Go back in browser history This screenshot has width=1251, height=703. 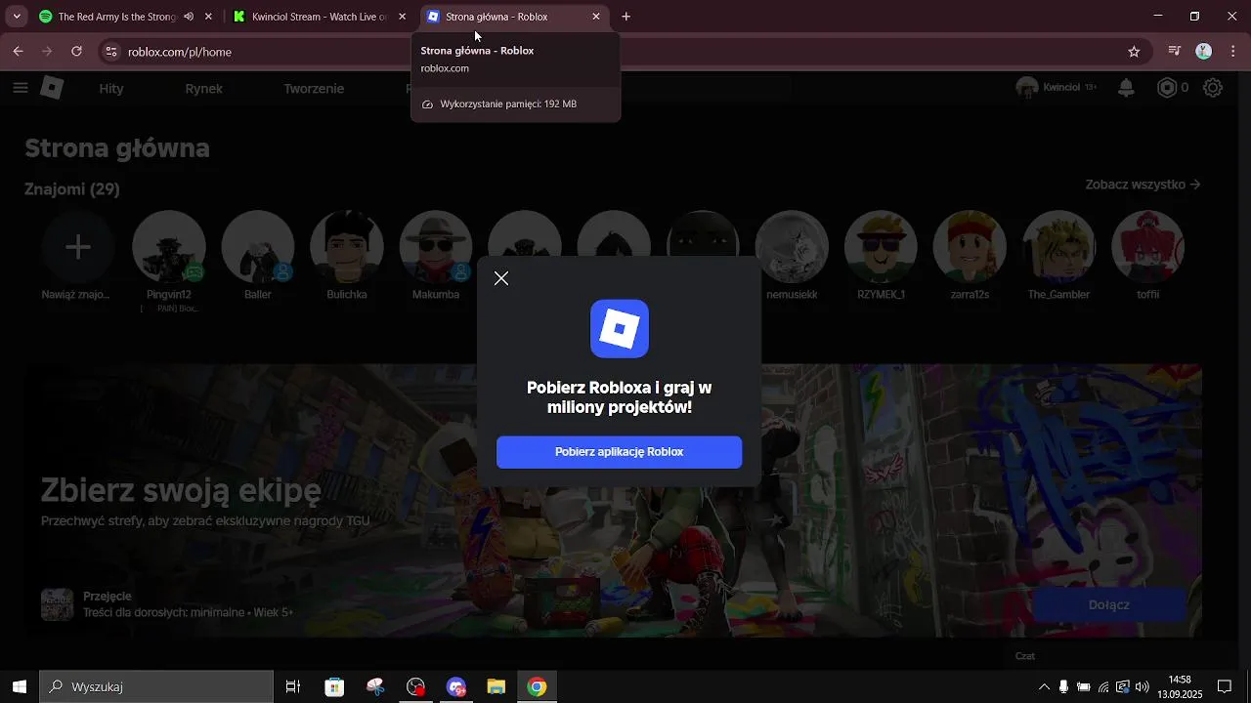19,51
